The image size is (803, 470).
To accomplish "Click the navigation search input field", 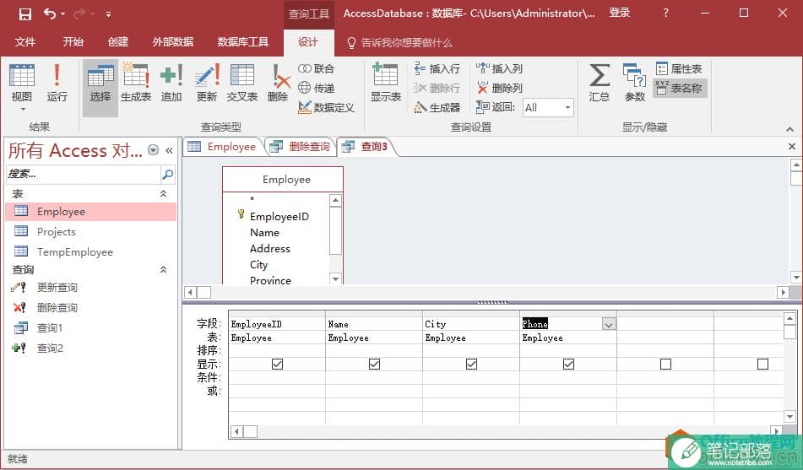I will 84,175.
